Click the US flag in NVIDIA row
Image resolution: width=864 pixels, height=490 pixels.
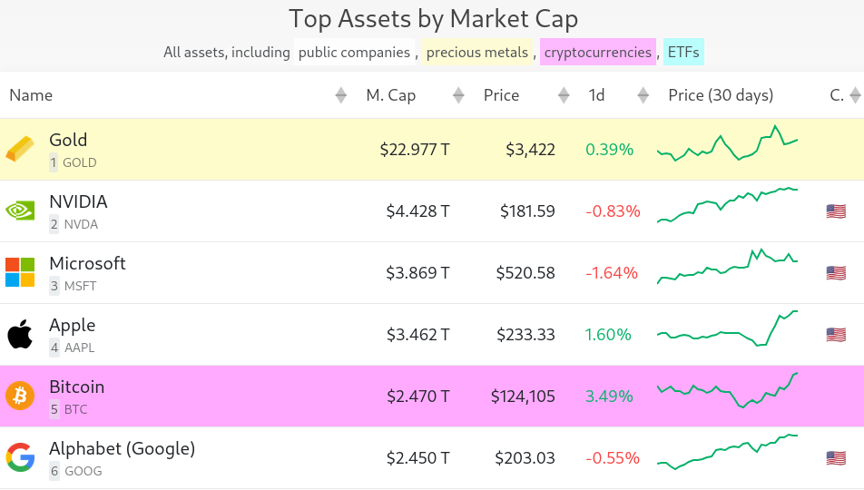click(x=836, y=211)
